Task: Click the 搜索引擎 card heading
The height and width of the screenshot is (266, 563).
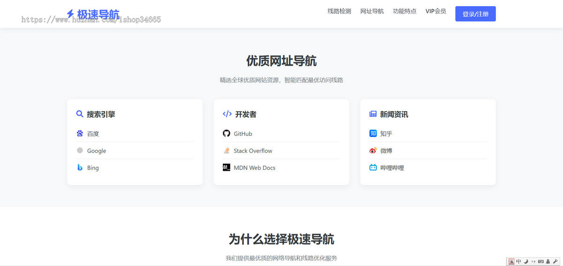Action: click(101, 114)
